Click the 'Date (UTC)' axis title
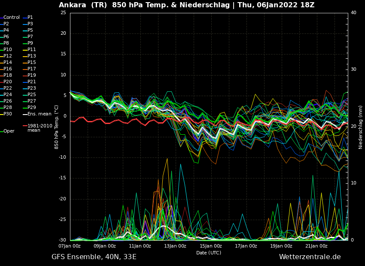The width and height of the screenshot is (365, 266). tap(209, 253)
